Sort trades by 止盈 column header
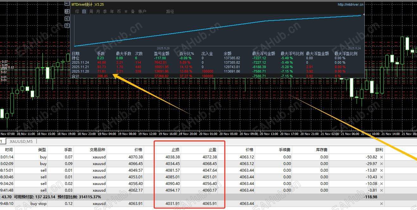Image resolution: width=417 pixels, height=210 pixels. 212,150
